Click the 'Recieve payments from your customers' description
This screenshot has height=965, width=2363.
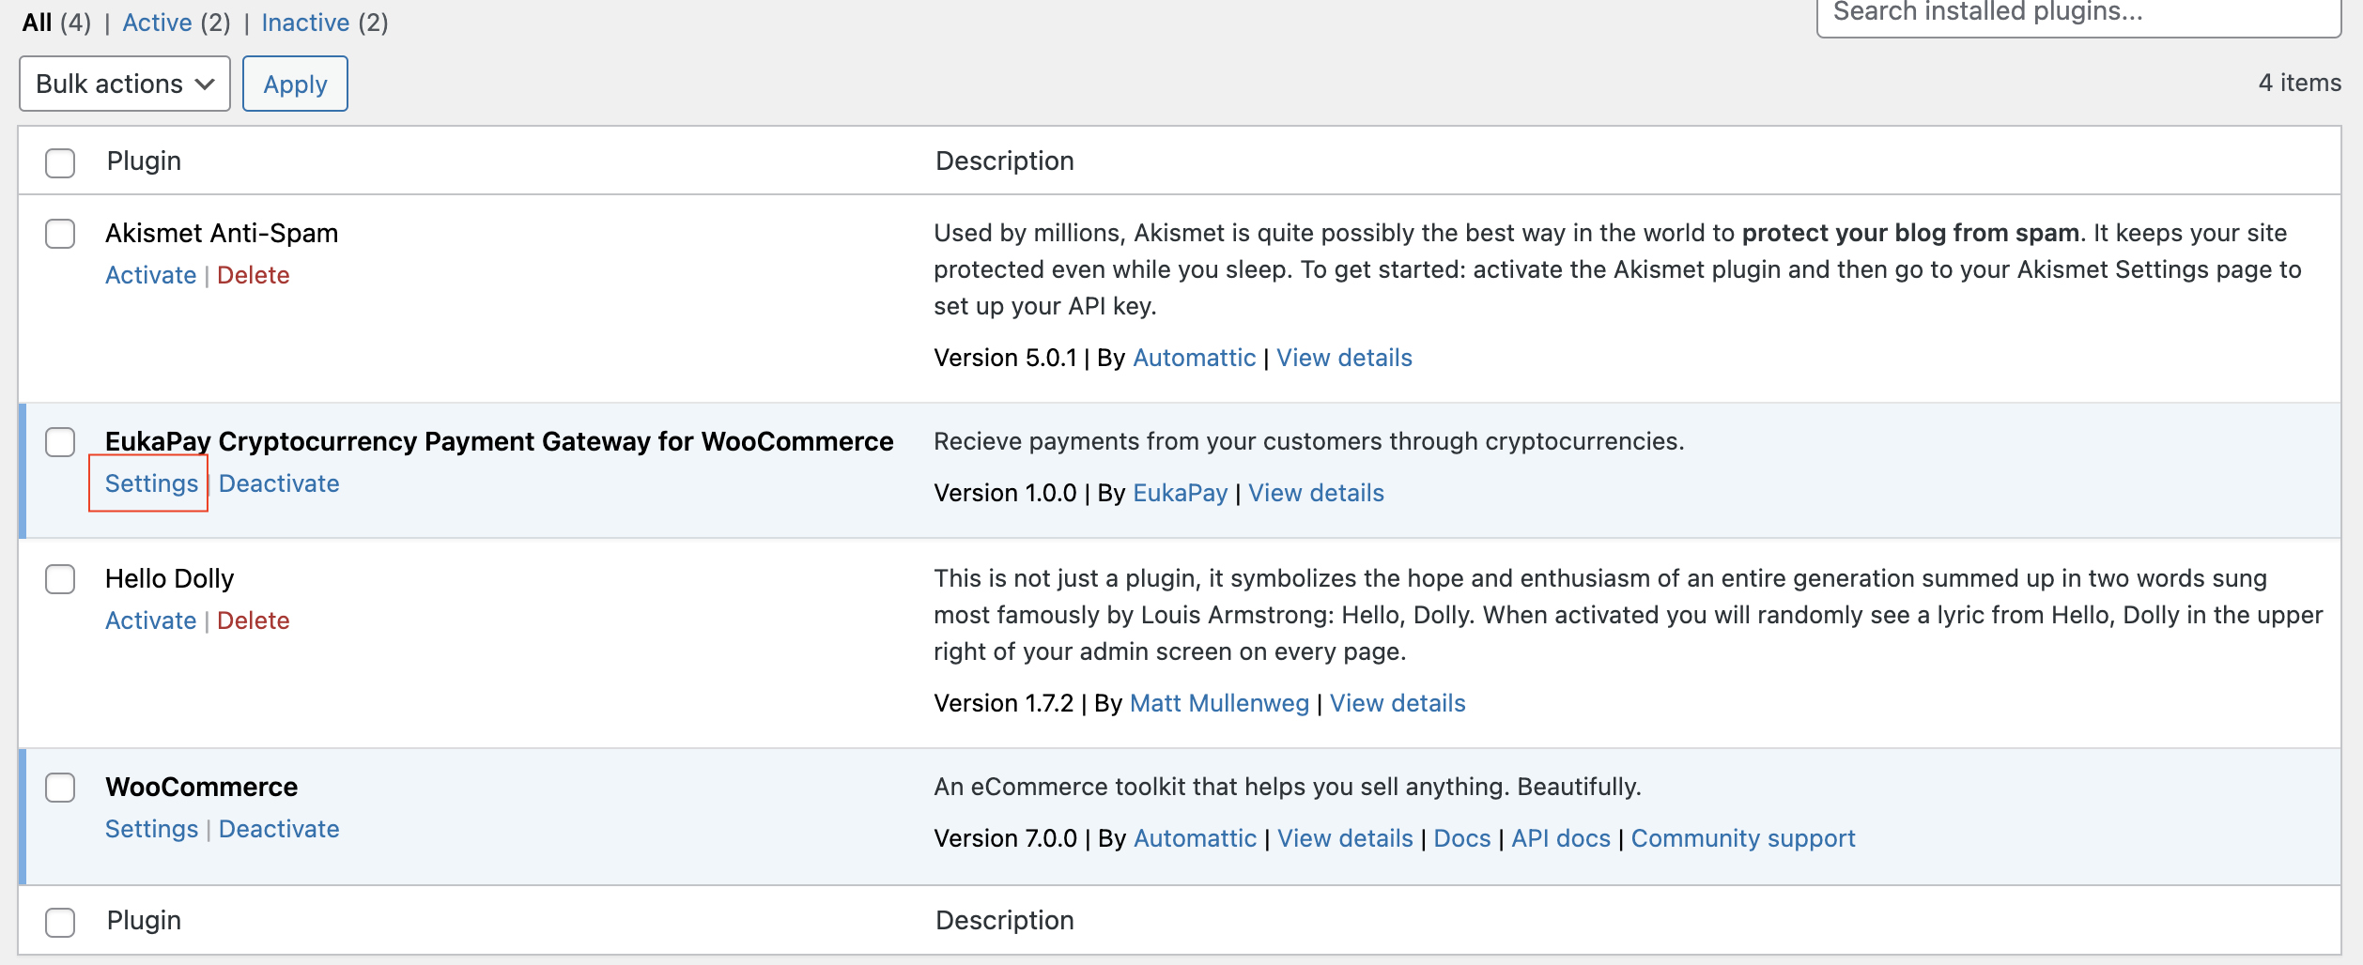[1308, 441]
